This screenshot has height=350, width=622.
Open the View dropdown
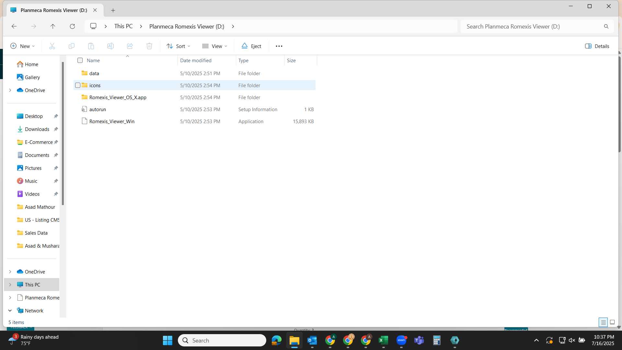click(214, 46)
